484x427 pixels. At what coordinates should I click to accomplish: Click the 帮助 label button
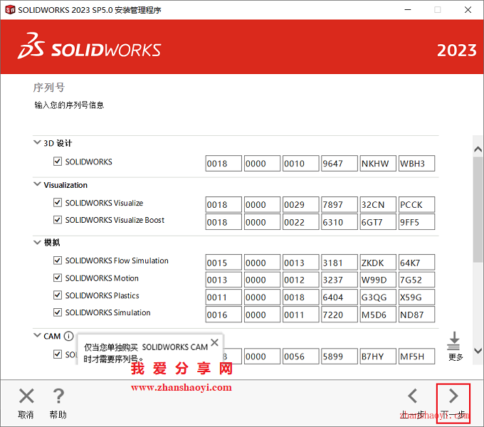click(58, 415)
